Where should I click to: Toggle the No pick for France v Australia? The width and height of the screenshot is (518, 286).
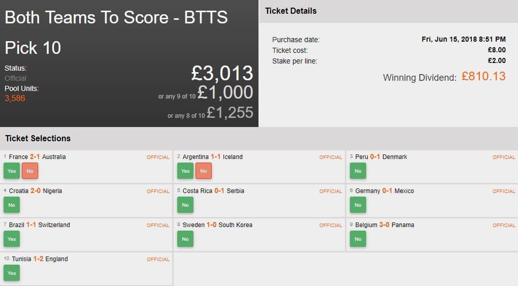click(x=30, y=171)
